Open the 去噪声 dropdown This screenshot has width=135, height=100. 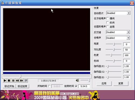[128, 38]
